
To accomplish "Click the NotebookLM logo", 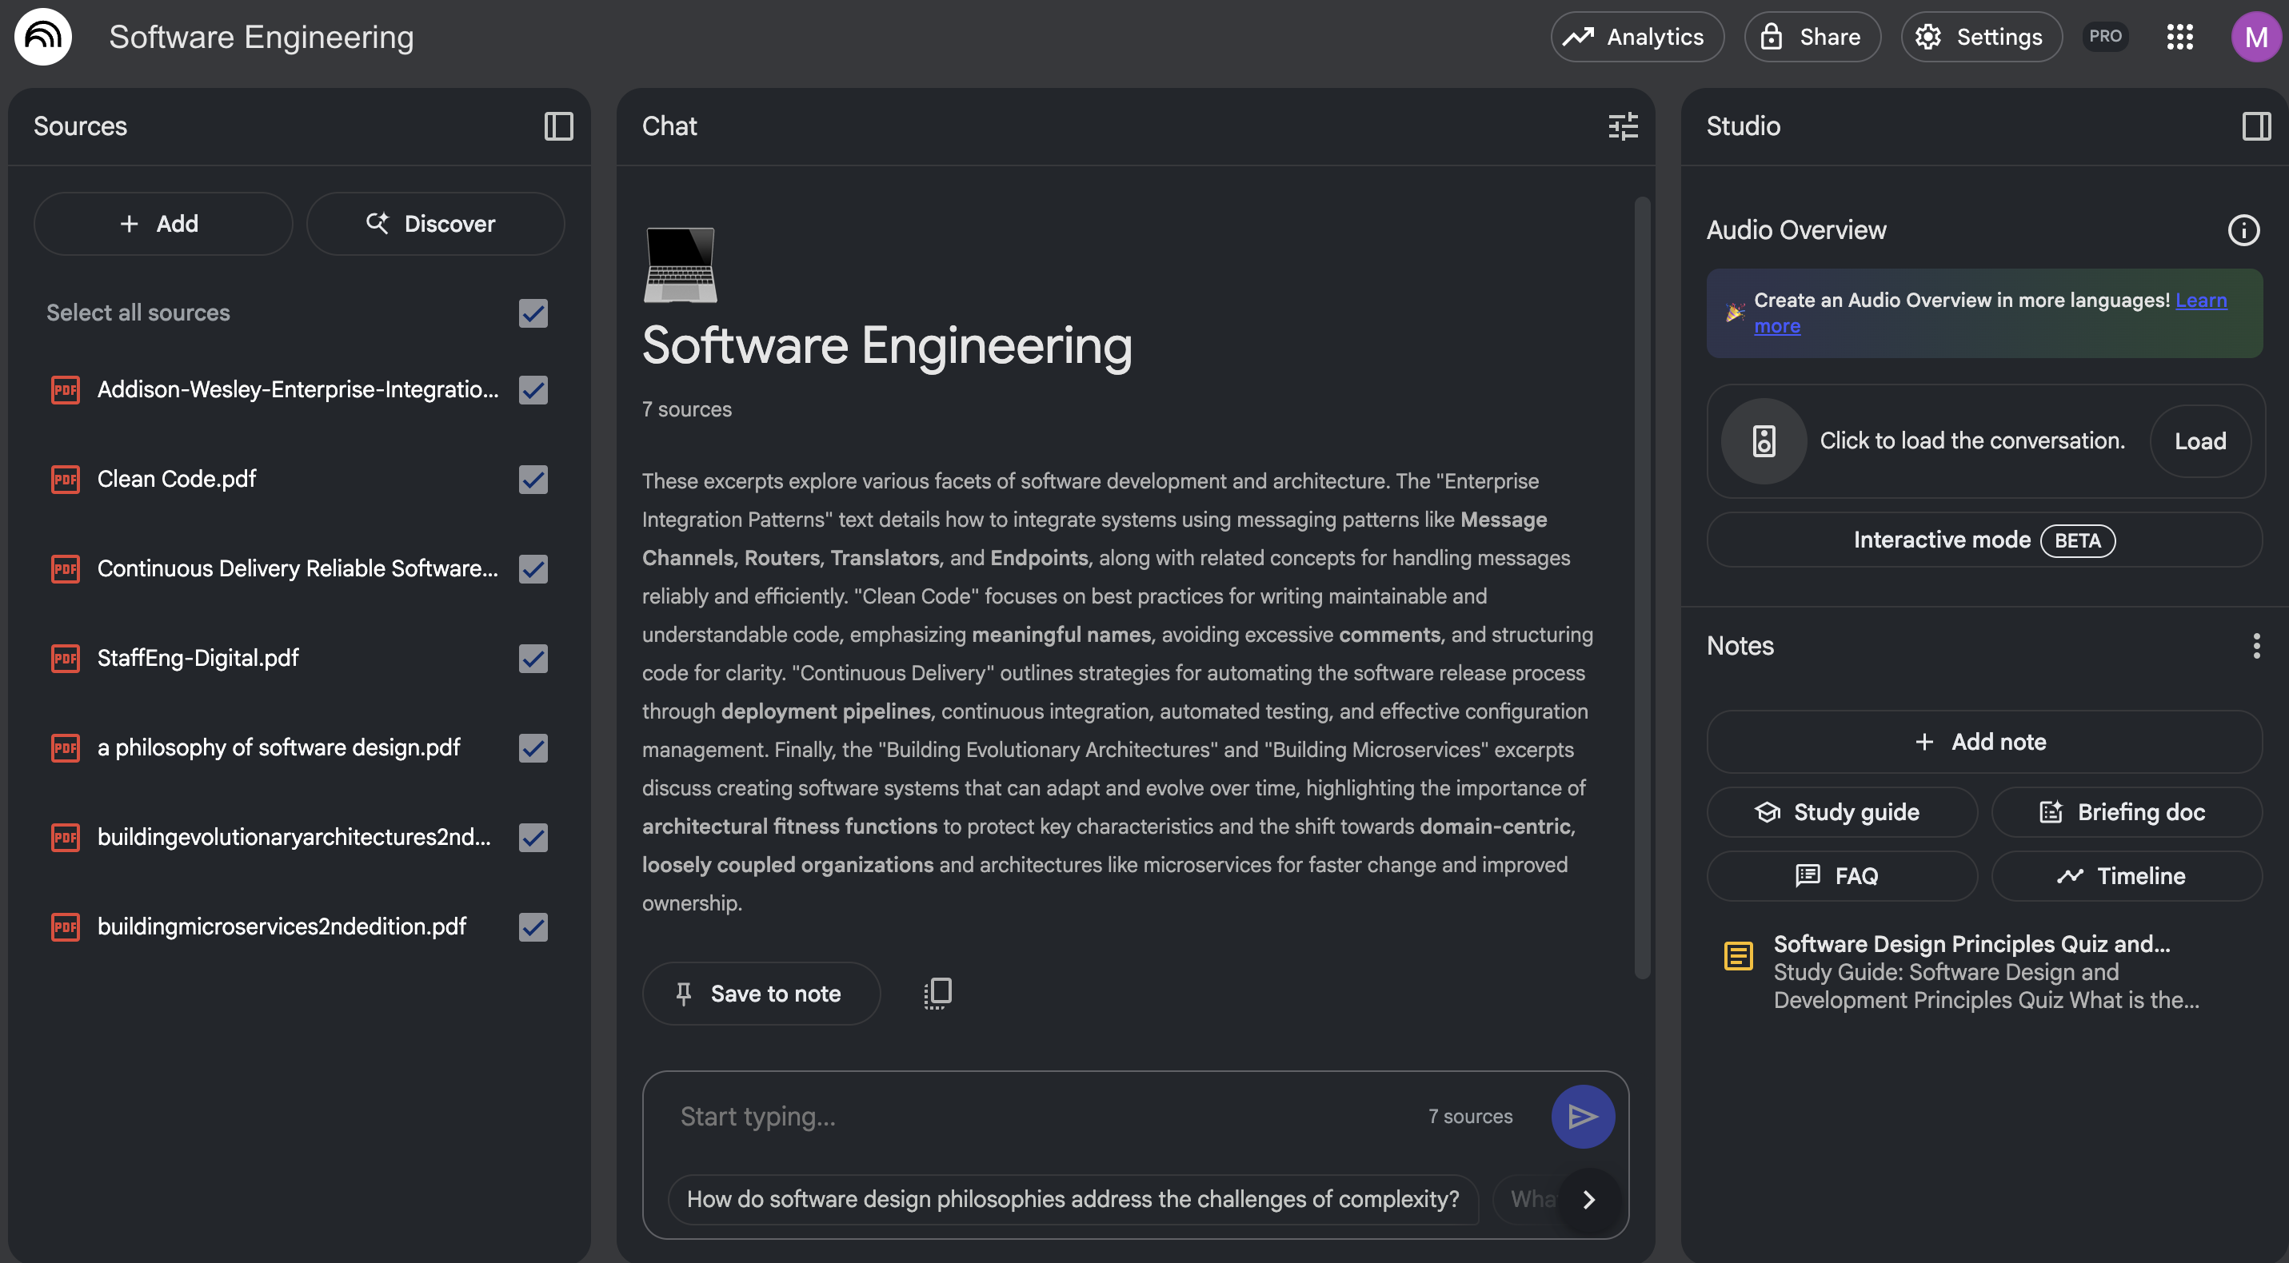I will point(42,37).
